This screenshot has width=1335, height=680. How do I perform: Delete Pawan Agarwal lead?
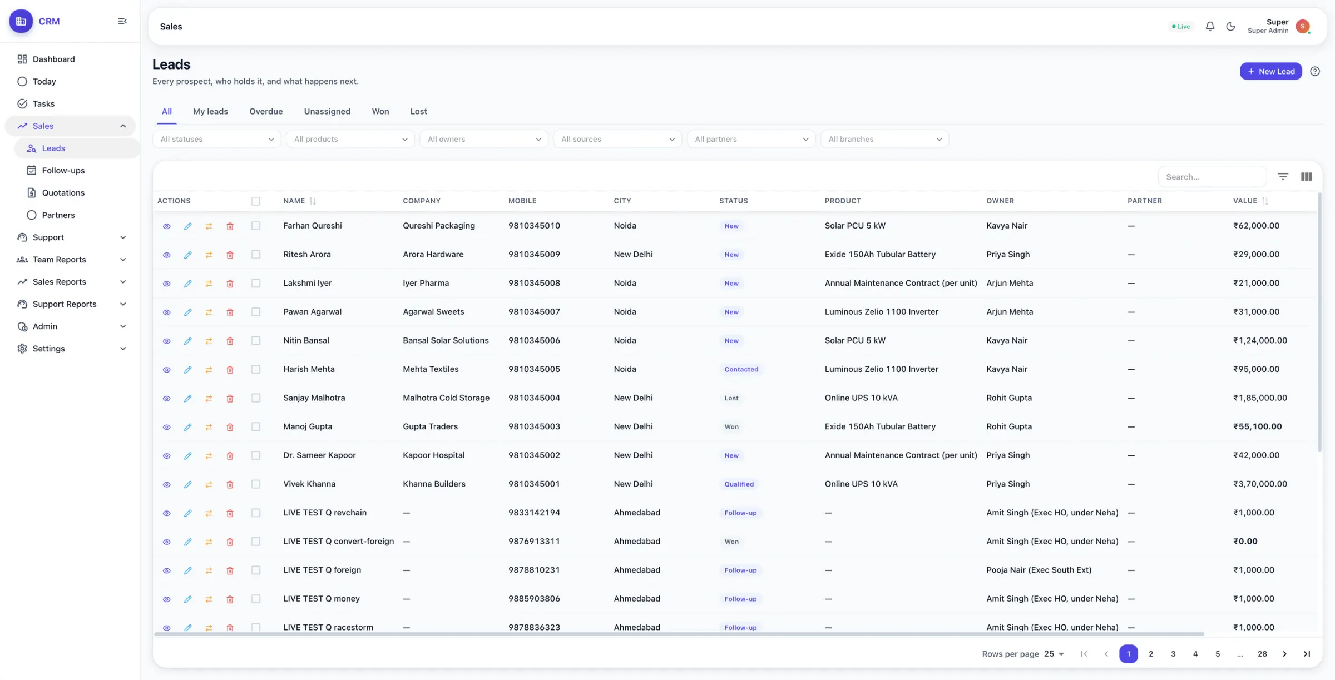(230, 312)
